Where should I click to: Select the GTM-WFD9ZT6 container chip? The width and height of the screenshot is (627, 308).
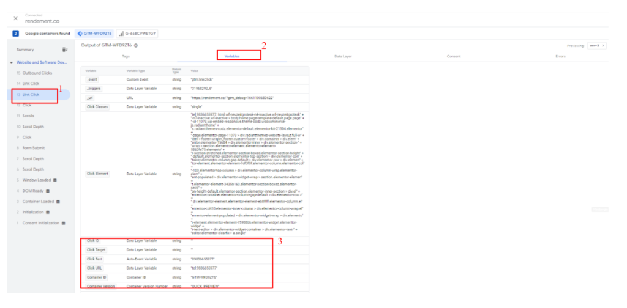94,34
